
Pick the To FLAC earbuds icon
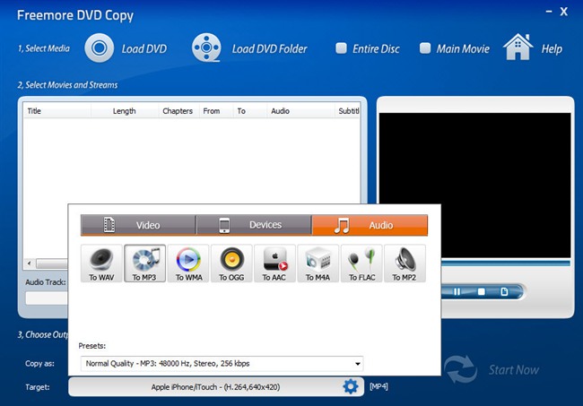(x=361, y=263)
